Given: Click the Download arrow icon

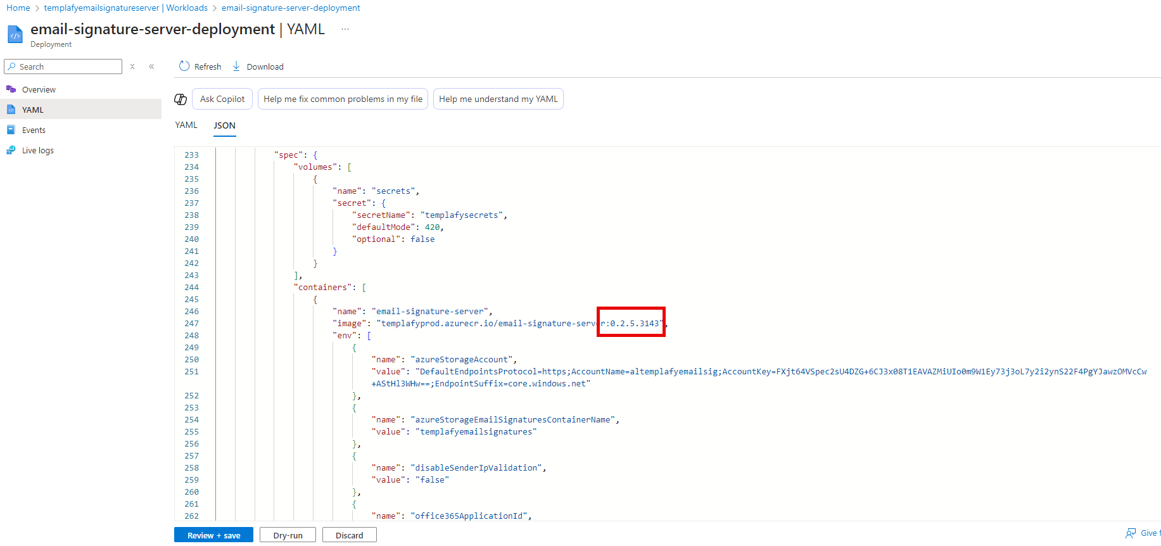Looking at the screenshot, I should tap(236, 66).
